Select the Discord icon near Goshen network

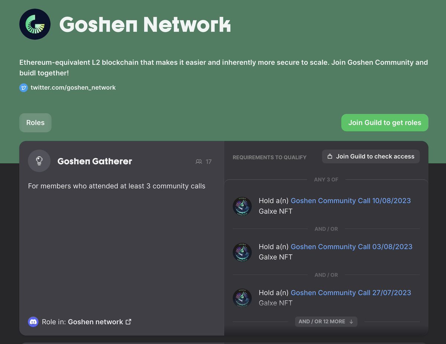point(33,322)
